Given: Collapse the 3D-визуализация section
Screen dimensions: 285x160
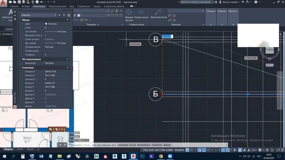Looking at the screenshot, I should point(67,59).
